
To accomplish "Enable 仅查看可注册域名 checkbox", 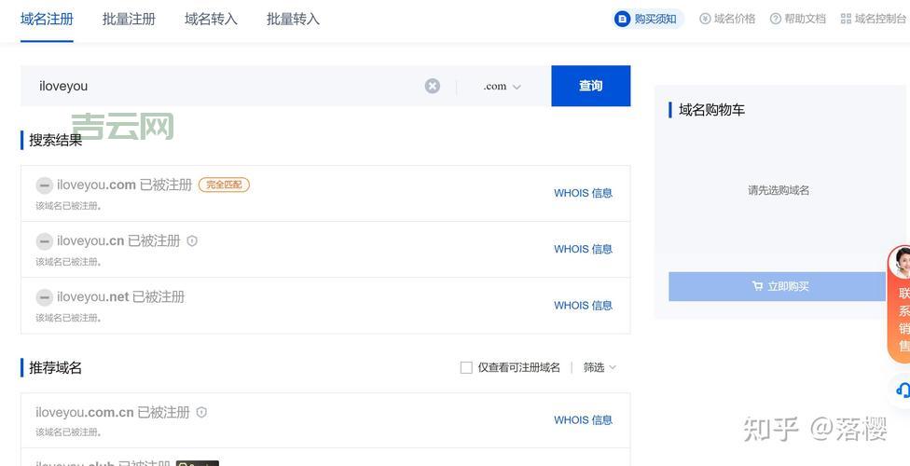I will (466, 367).
